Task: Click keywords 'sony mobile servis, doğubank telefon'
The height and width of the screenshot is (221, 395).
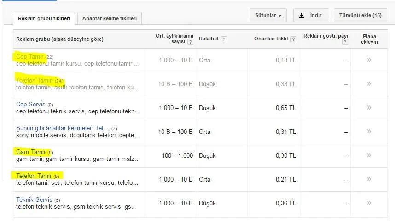Action: pyautogui.click(x=78, y=135)
